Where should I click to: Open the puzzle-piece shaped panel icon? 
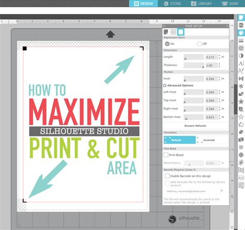tap(241, 132)
